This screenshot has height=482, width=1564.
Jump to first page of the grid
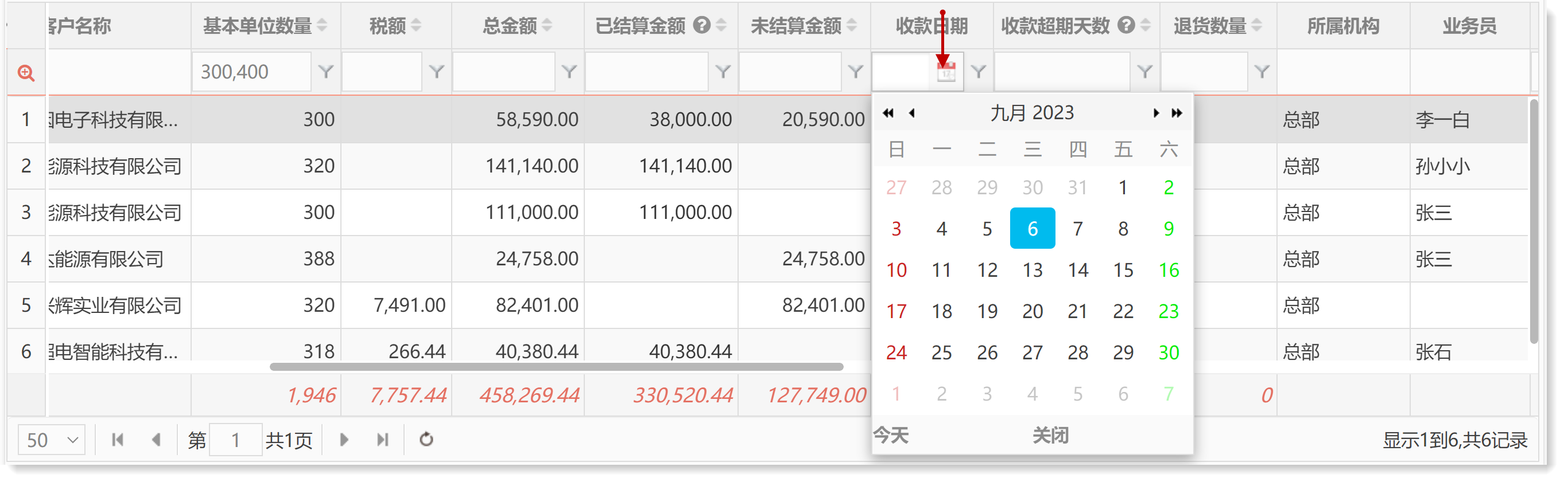pos(118,440)
